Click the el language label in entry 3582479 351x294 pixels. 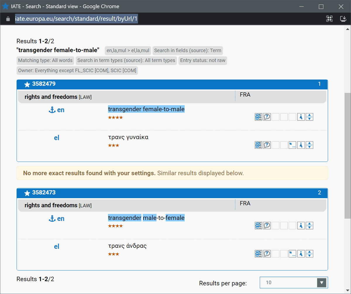pos(57,138)
